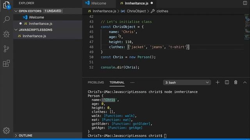Open the Extensions view

click(x=6, y=63)
